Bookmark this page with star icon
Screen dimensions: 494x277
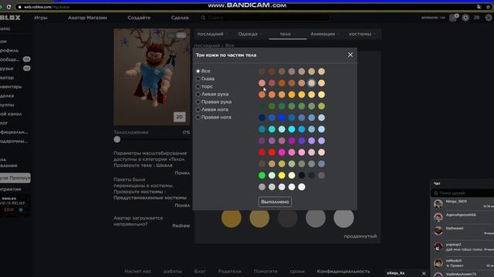(x=488, y=7)
